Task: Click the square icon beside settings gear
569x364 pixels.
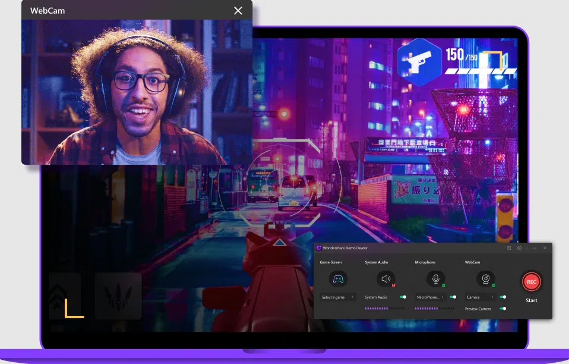Action: click(x=508, y=248)
